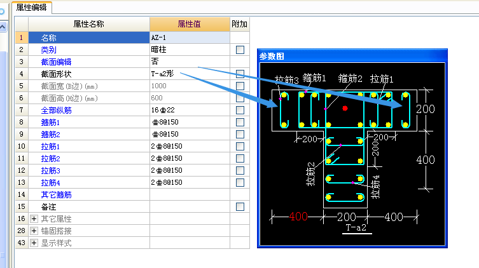Click the 拉筋3 property name

click(x=50, y=170)
